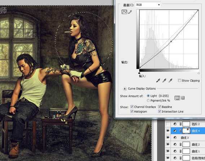Click adjustment icon of 曲线 1 layer
205x161 pixels.
click(x=175, y=151)
